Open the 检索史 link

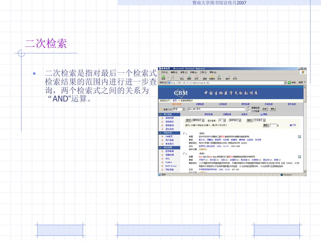[x=245, y=114]
